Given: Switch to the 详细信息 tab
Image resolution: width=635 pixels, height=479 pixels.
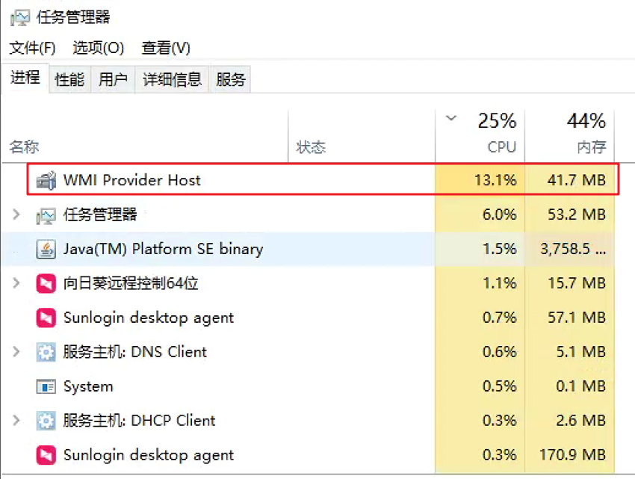Looking at the screenshot, I should 172,79.
